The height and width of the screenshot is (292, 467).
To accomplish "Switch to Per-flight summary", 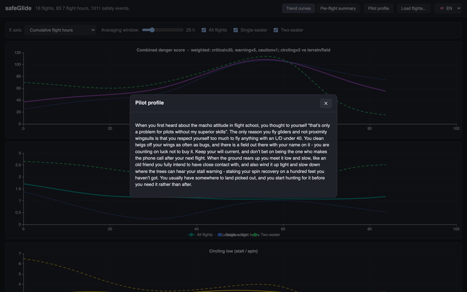I will pyautogui.click(x=338, y=8).
